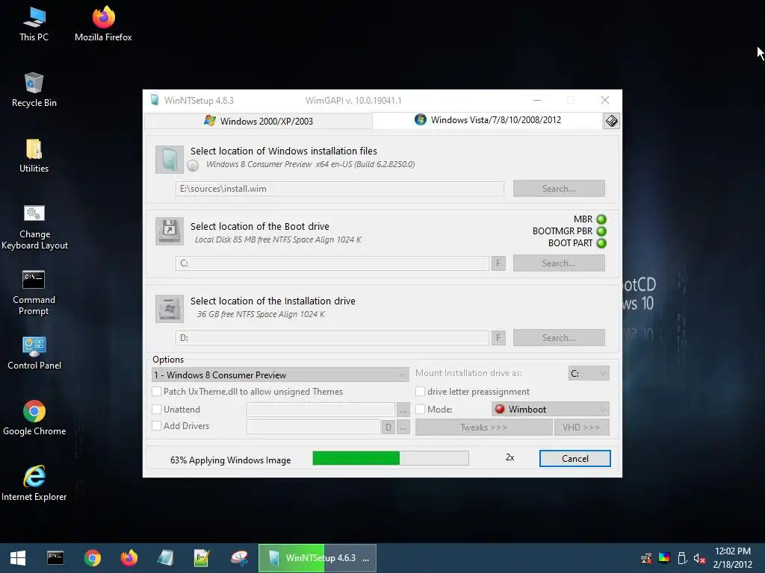Switch to Windows Vista/7/8/10/2008/2012 tab

pos(488,120)
